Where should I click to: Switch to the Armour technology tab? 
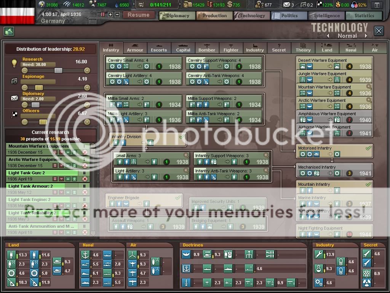135,48
